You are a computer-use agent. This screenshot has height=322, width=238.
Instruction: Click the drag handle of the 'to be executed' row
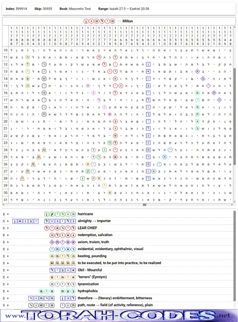point(3,263)
